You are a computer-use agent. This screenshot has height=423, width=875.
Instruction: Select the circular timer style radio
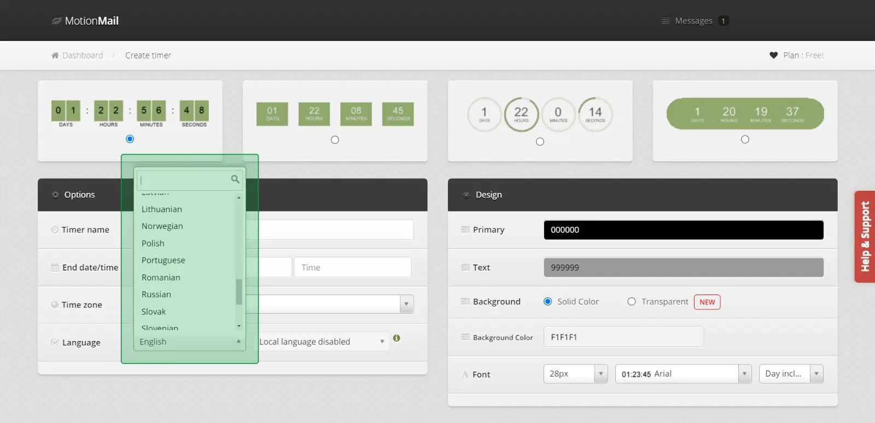[x=540, y=142]
